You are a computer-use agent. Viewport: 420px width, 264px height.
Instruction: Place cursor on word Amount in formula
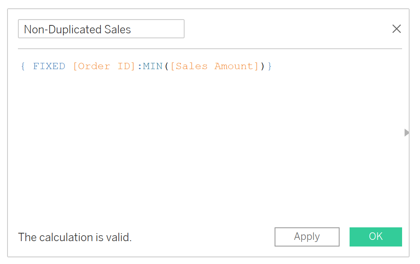(x=234, y=66)
